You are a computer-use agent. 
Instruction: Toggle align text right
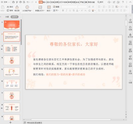[x=106, y=11]
